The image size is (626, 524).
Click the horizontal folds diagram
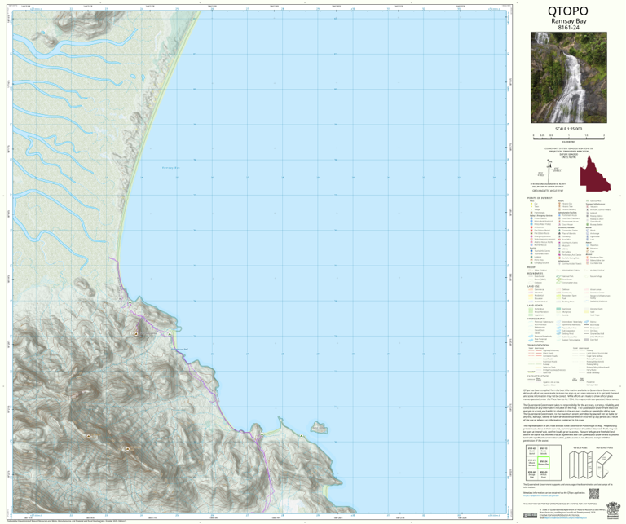click(604, 465)
